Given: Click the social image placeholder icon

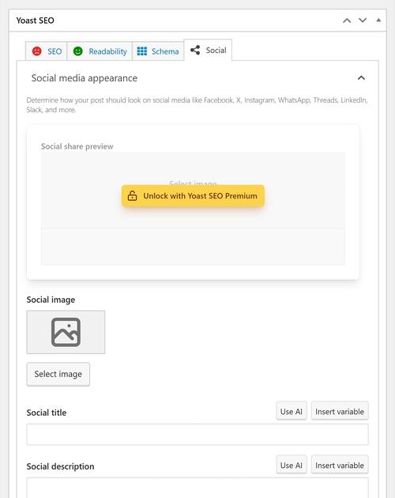Looking at the screenshot, I should pos(66,332).
